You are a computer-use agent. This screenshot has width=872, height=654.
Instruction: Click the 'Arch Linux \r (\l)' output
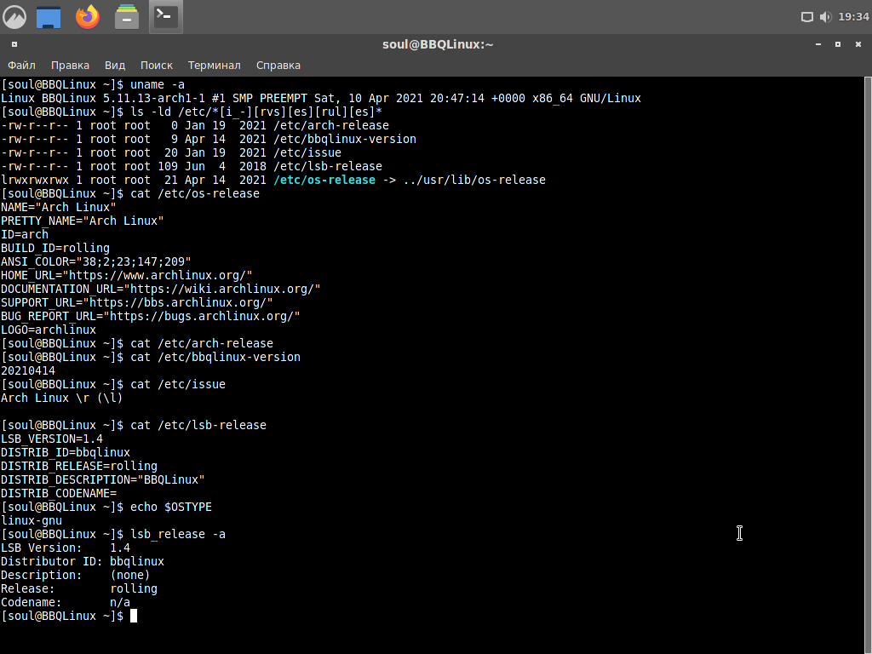[x=61, y=399]
